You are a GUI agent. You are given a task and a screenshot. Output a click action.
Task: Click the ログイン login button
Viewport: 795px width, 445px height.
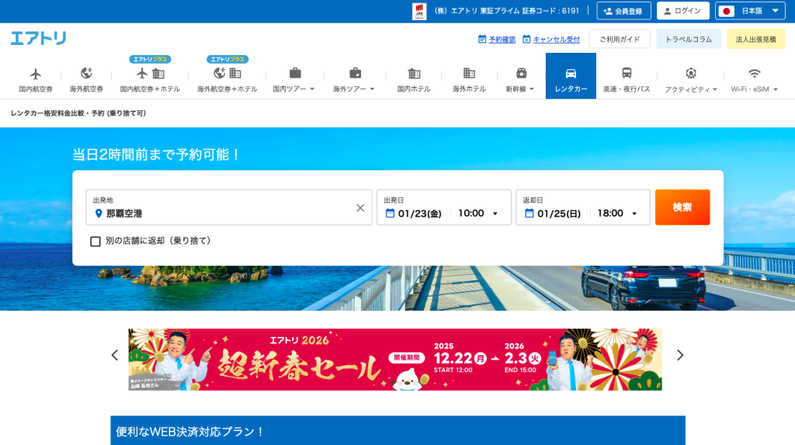coord(682,11)
